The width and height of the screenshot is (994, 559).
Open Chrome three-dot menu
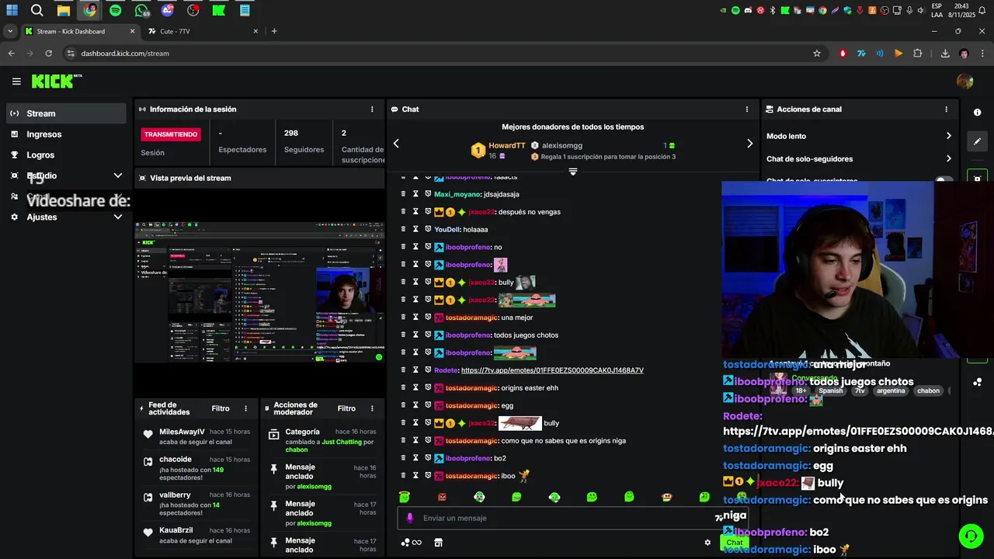(982, 54)
